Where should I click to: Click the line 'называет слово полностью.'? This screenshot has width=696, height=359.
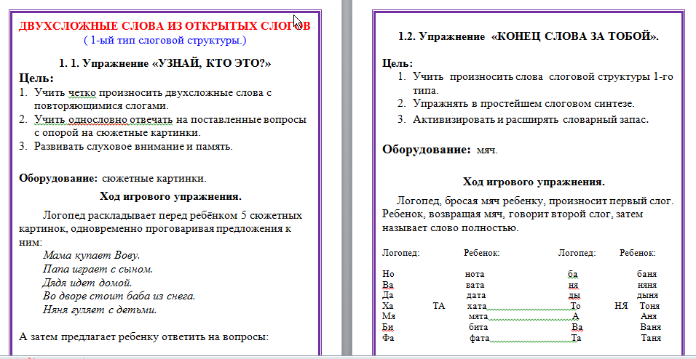point(450,228)
